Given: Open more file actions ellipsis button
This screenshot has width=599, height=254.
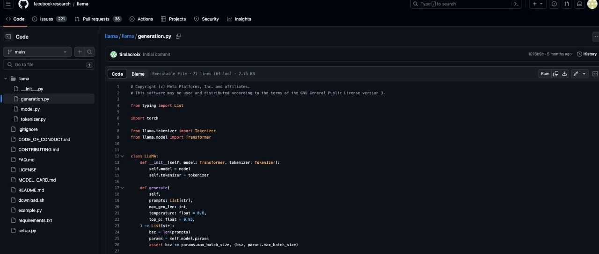Looking at the screenshot, I should point(595,36).
